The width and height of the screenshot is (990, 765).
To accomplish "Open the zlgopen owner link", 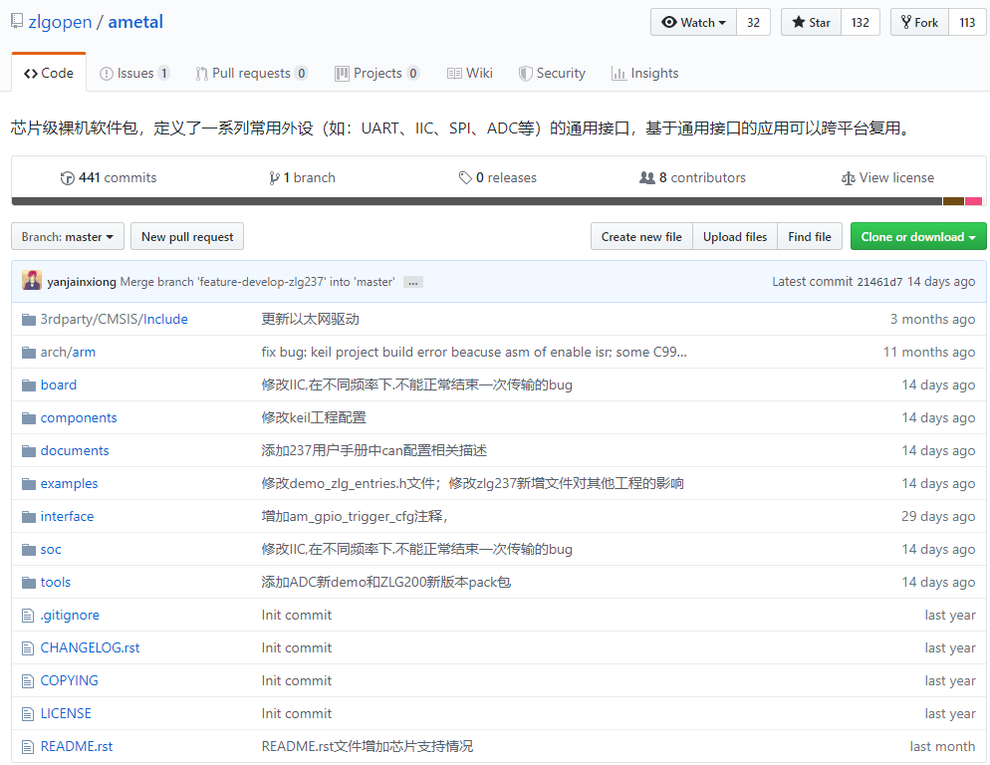I will point(60,22).
